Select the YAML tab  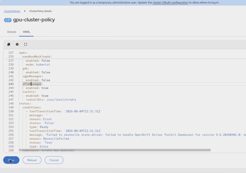tap(26, 32)
